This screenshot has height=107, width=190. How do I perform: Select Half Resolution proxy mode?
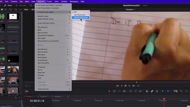[x=81, y=15]
